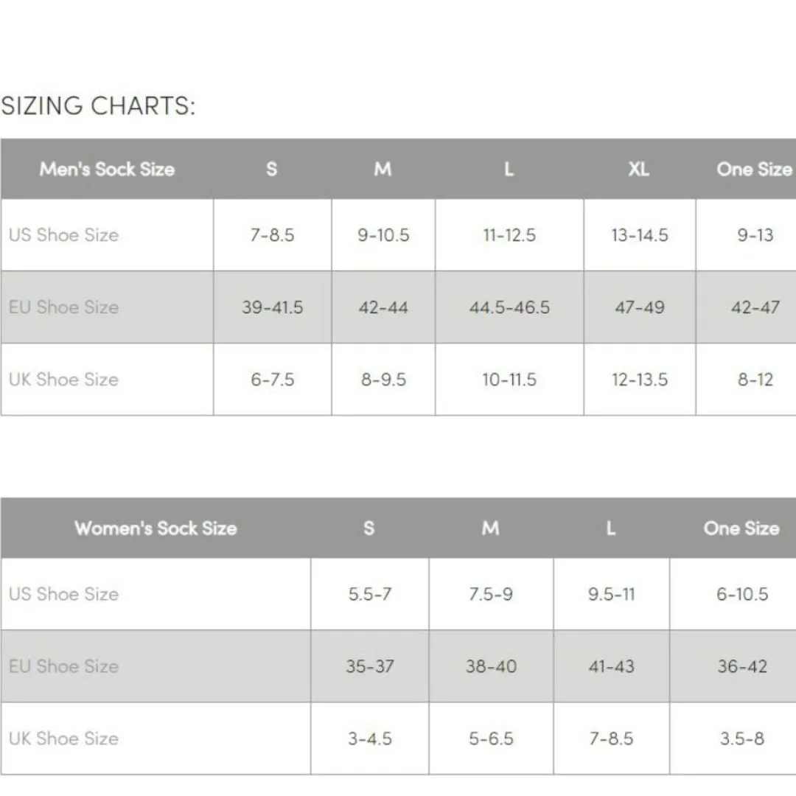Viewport: 796px width, 796px height.
Task: Click the 7.5-9 women's US cell
Action: 491,594
